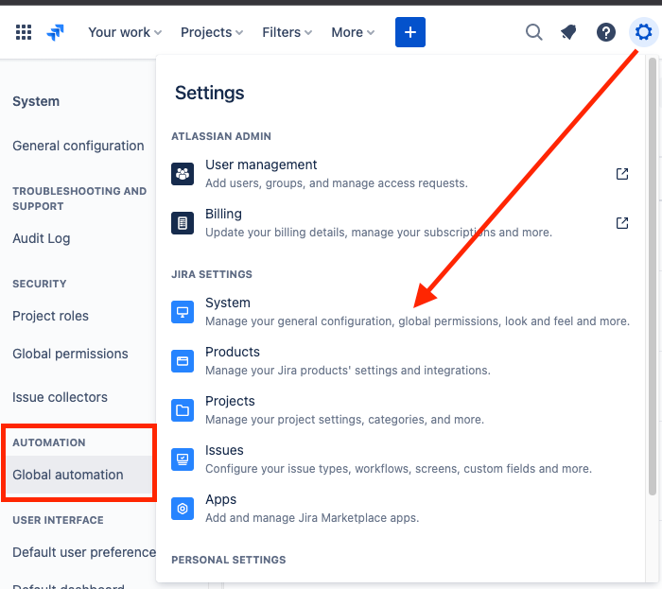The height and width of the screenshot is (589, 662).
Task: Click the System monitor icon
Action: [x=183, y=312]
